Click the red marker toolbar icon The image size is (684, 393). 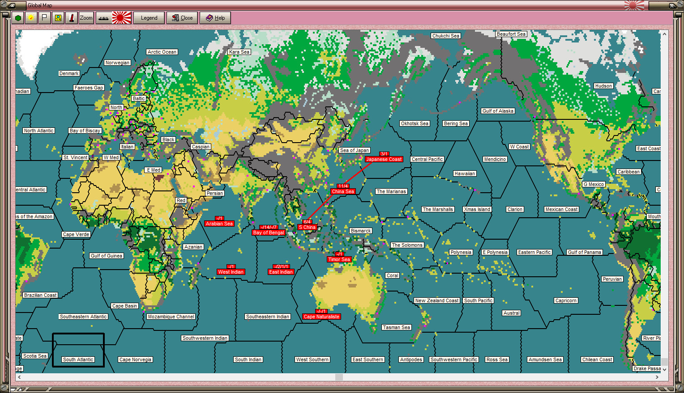[72, 18]
